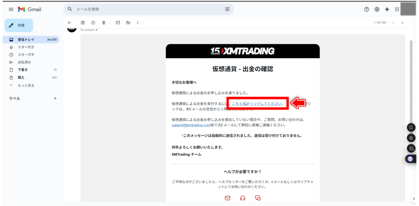Click the こちらをクリックしてください link
The image size is (419, 206).
coord(257,104)
